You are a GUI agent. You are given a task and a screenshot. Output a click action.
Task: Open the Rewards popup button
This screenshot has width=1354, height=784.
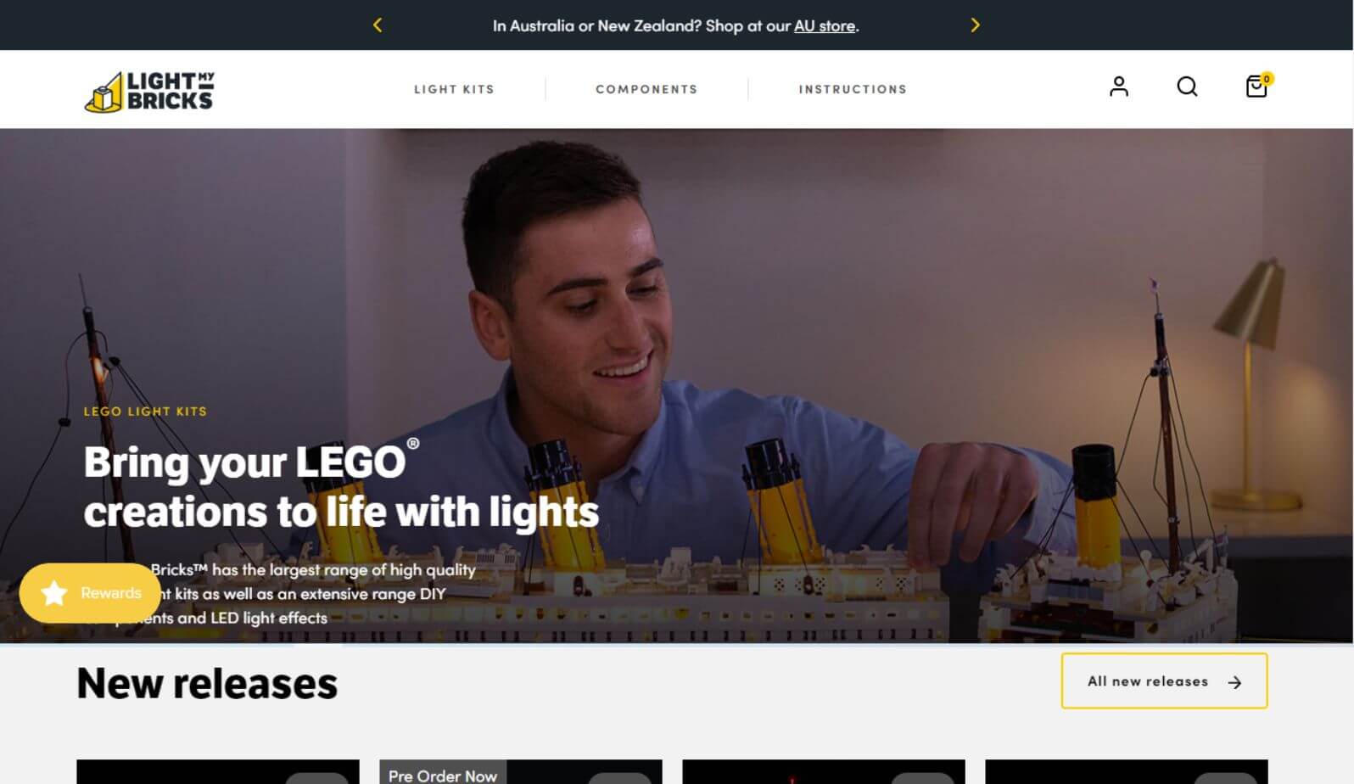coord(90,593)
